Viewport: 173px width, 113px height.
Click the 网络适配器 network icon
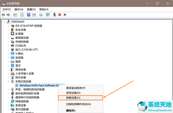coord(13,101)
